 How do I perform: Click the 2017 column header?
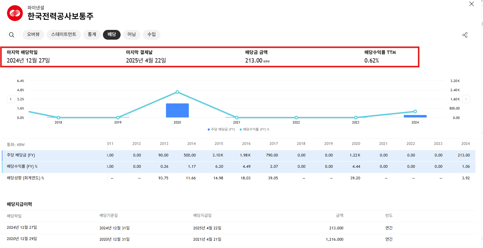(274, 144)
